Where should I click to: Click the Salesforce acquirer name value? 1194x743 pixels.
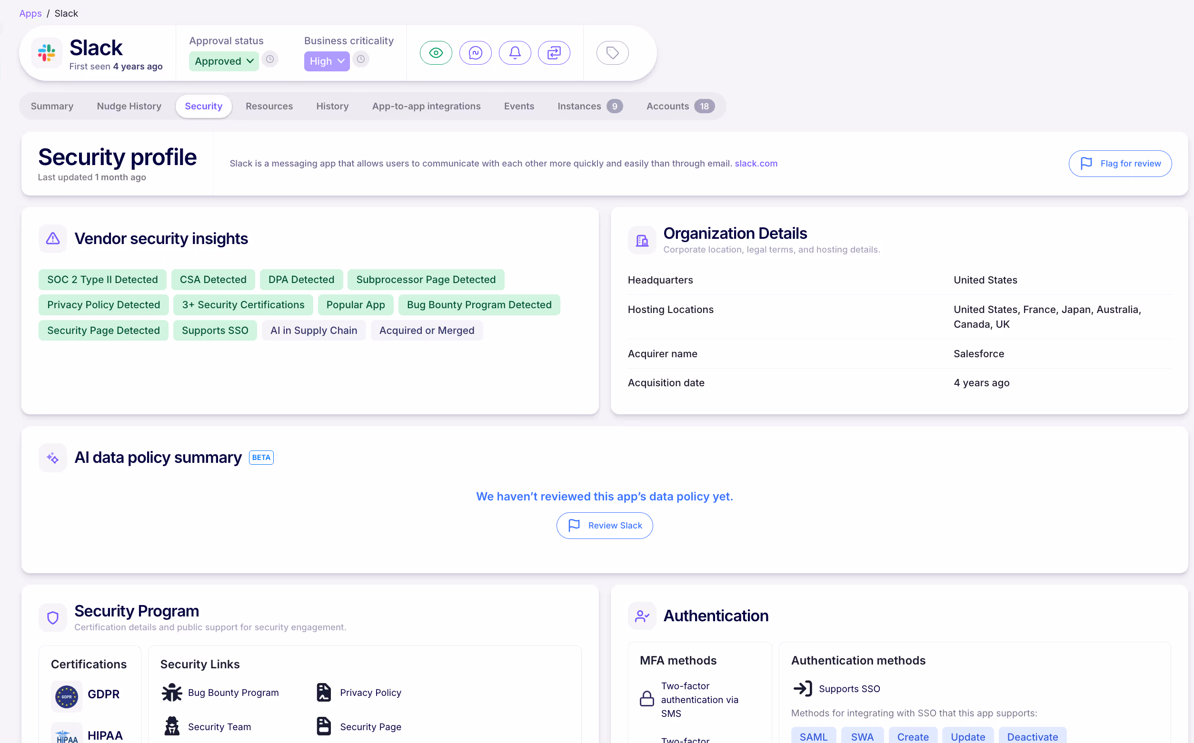click(x=979, y=354)
